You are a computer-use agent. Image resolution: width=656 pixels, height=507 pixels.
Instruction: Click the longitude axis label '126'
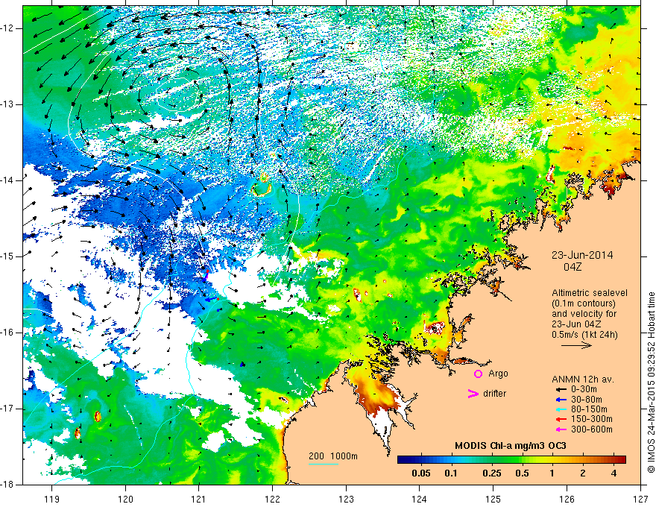(567, 499)
